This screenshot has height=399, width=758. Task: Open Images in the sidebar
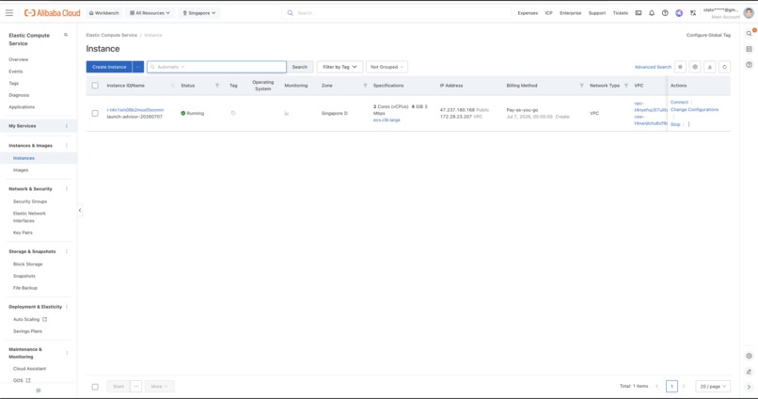click(x=21, y=170)
